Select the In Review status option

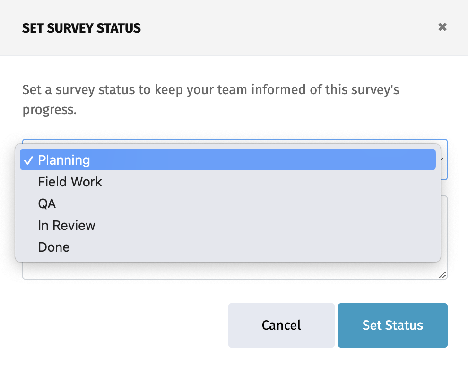pos(67,225)
